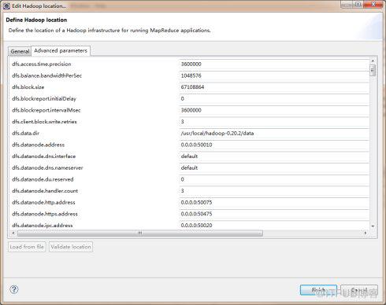This screenshot has width=386, height=305.
Task: Click the dfs.blockreport.initialDelay label
Action: point(44,99)
